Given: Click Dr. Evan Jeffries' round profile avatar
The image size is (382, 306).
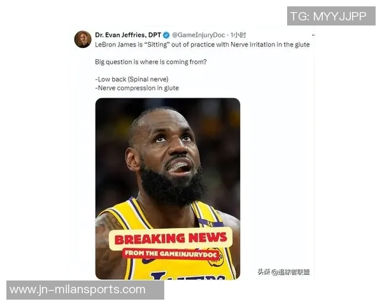Looking at the screenshot, I should tap(83, 40).
